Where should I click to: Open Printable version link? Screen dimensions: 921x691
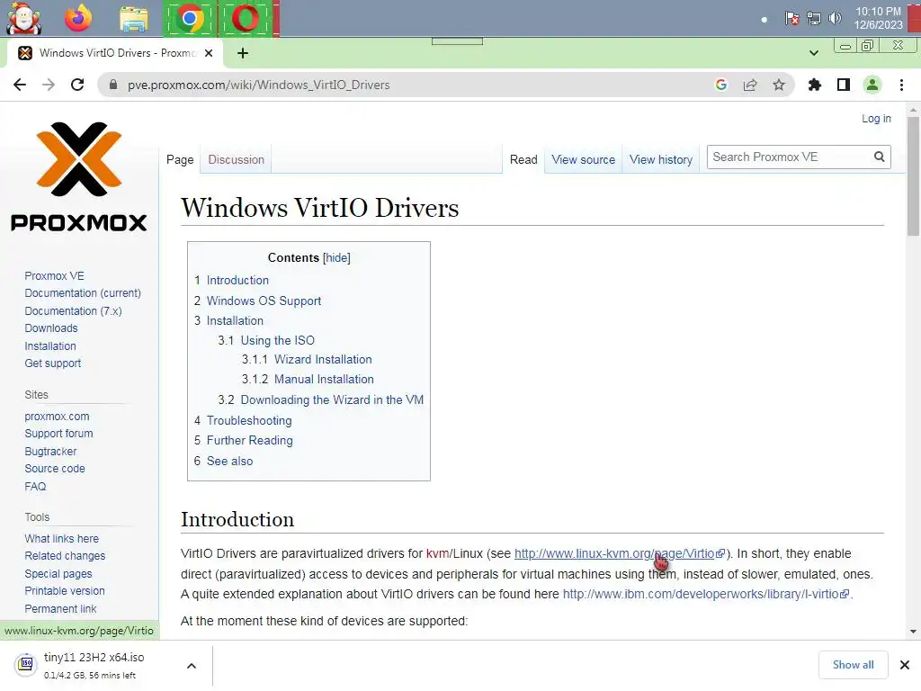[65, 590]
